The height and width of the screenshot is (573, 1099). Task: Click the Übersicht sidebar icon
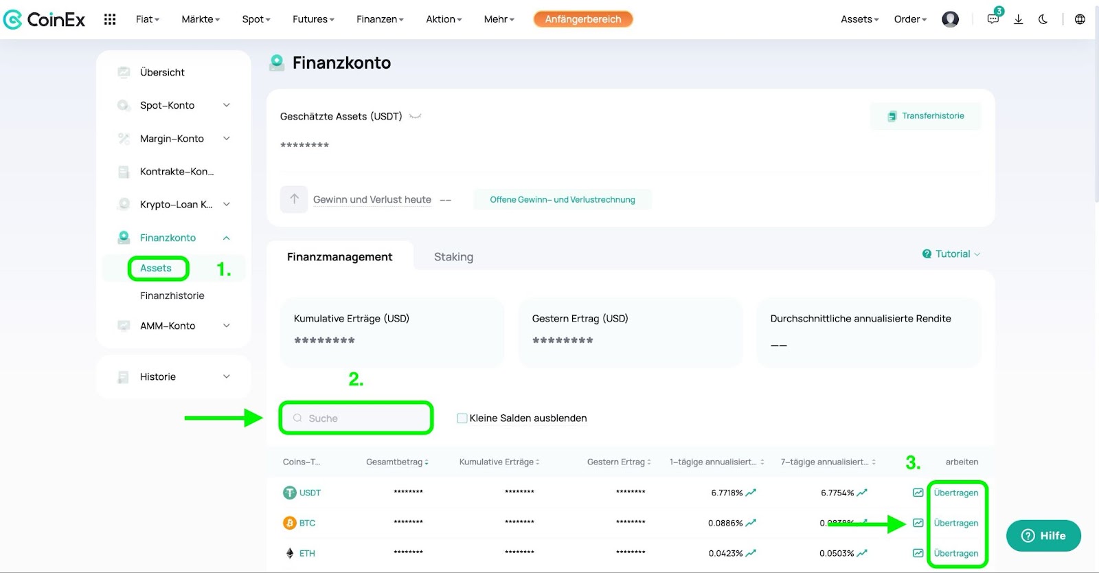(x=124, y=72)
